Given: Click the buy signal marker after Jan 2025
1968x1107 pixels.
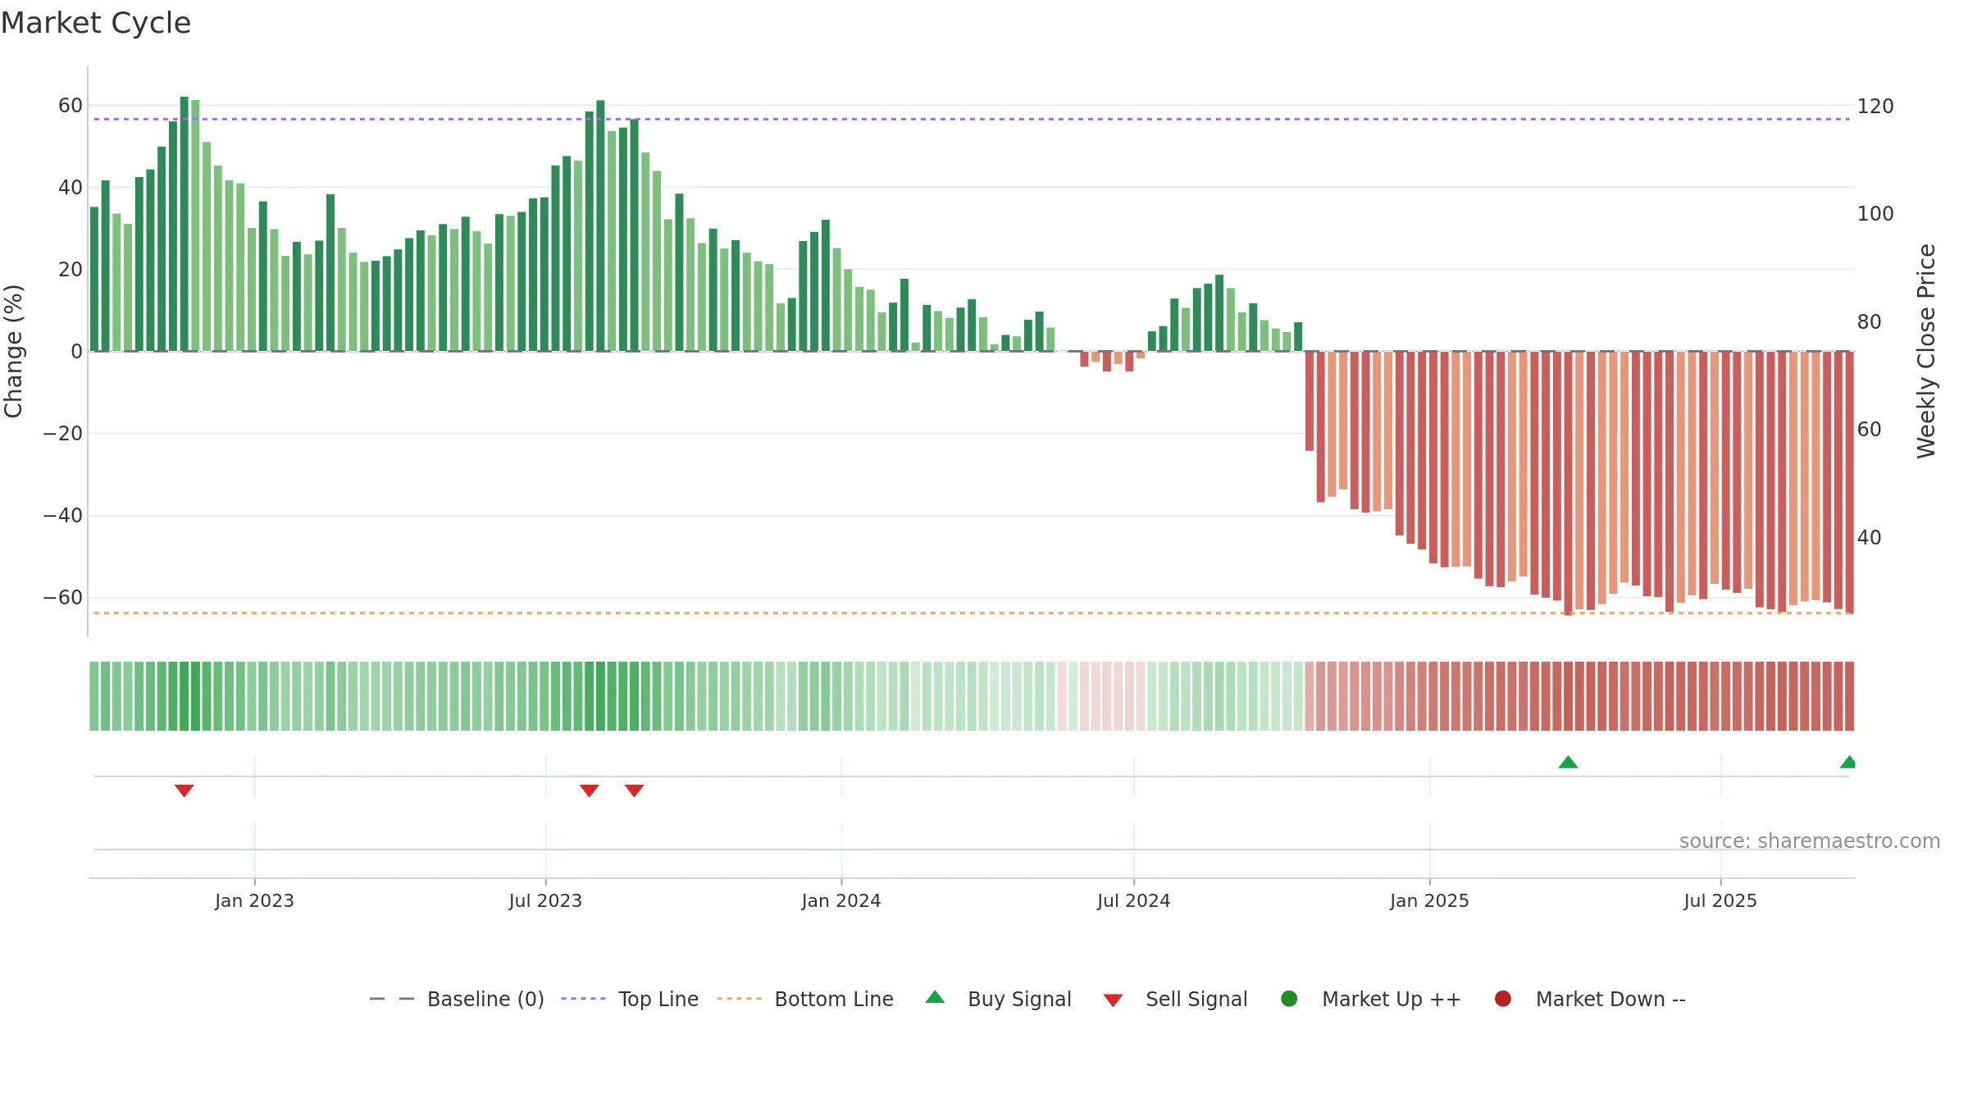Looking at the screenshot, I should [1568, 762].
